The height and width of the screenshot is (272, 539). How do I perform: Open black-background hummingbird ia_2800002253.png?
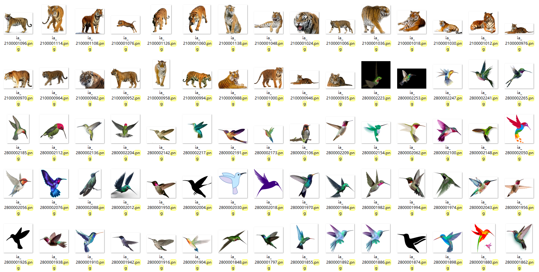[412, 79]
